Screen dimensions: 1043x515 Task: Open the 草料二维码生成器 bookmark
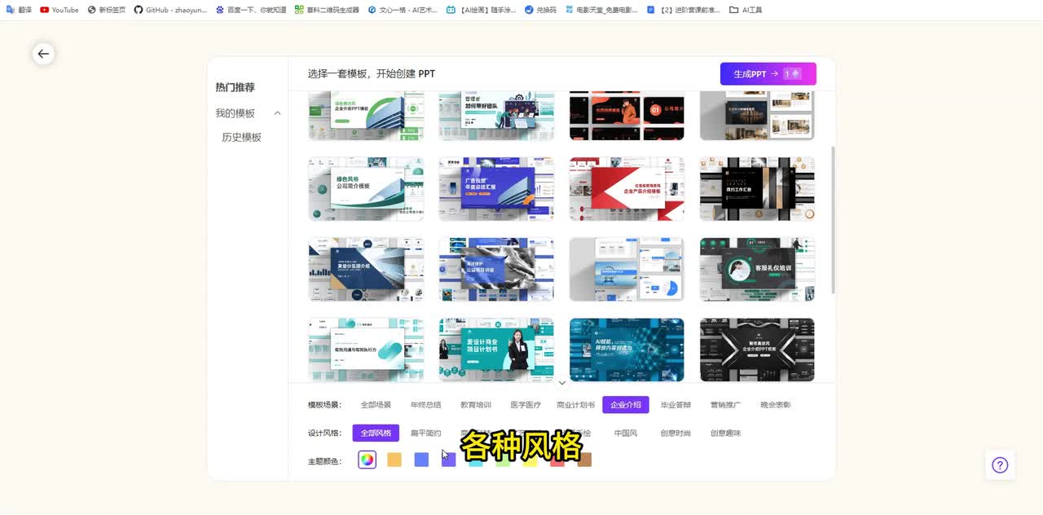click(x=327, y=10)
